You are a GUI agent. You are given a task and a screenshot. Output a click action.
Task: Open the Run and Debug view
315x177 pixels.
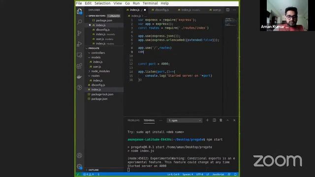coord(79,44)
